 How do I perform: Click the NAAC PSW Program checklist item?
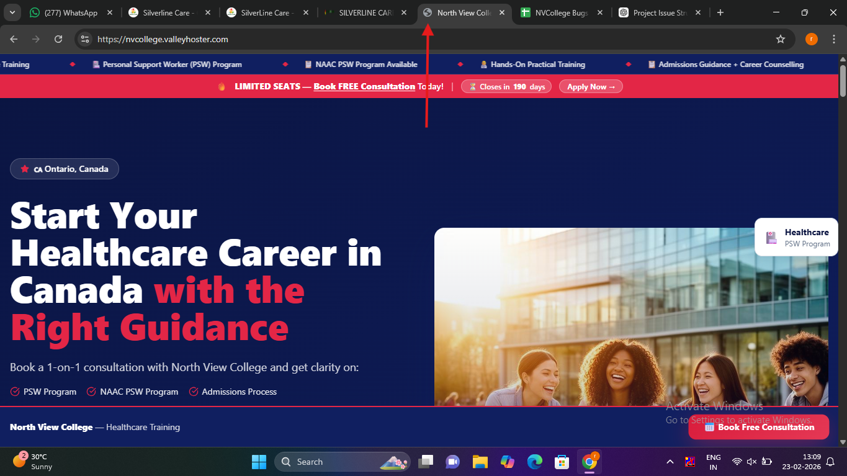133,392
